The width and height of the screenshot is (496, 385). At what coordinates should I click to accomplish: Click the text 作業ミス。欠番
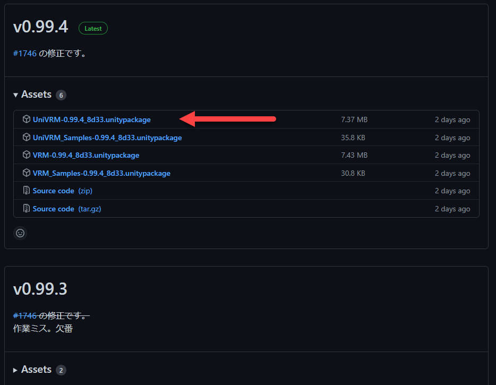[43, 328]
